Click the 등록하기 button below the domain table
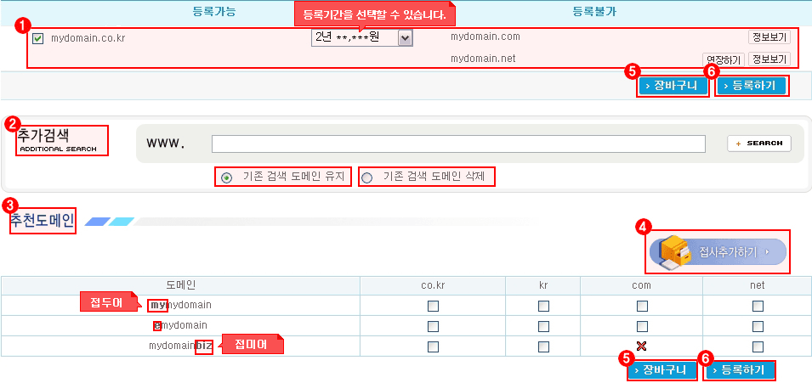The image size is (812, 383). tap(740, 370)
